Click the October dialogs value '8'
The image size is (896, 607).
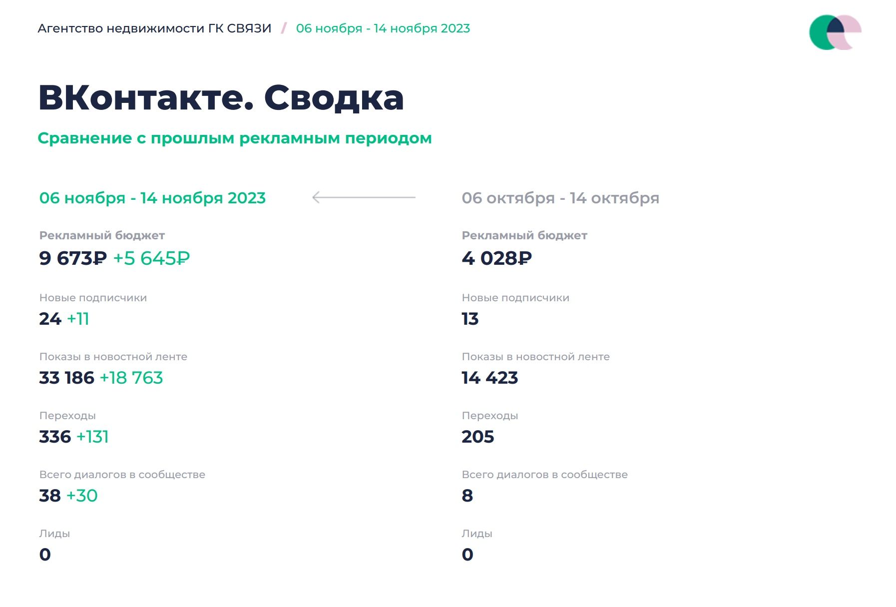pos(467,496)
